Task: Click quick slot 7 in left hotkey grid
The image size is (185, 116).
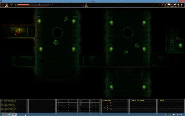Action: [x=72, y=104]
